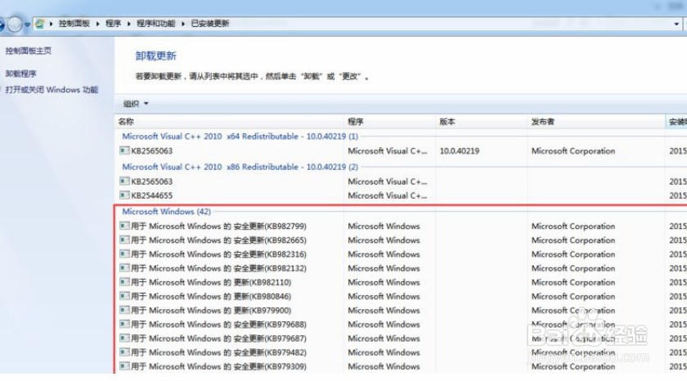687x381 pixels.
Task: Click icon of security update KB979309
Action: [x=124, y=365]
